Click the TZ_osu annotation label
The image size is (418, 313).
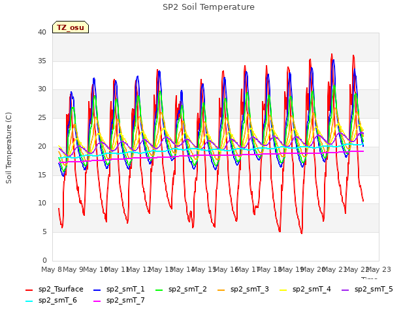[71, 27]
